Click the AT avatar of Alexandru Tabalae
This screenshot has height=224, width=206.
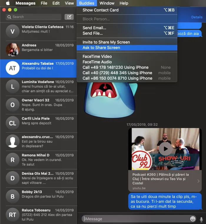point(13,68)
